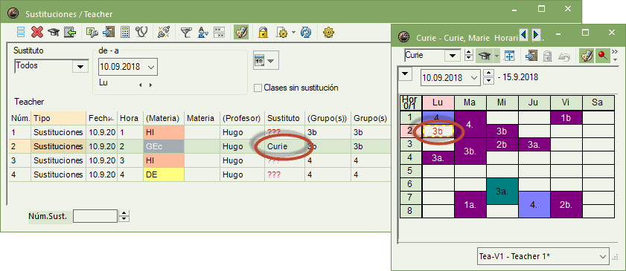
Task: Click the padlock lock icon in Sustituciones toolbar
Action: point(263,32)
